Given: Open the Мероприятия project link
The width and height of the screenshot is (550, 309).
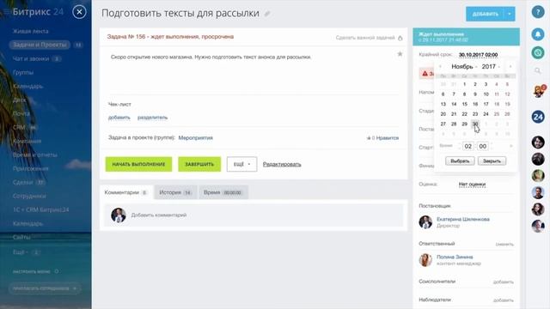Looking at the screenshot, I should tap(195, 137).
